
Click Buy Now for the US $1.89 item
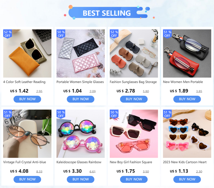pos(187,99)
